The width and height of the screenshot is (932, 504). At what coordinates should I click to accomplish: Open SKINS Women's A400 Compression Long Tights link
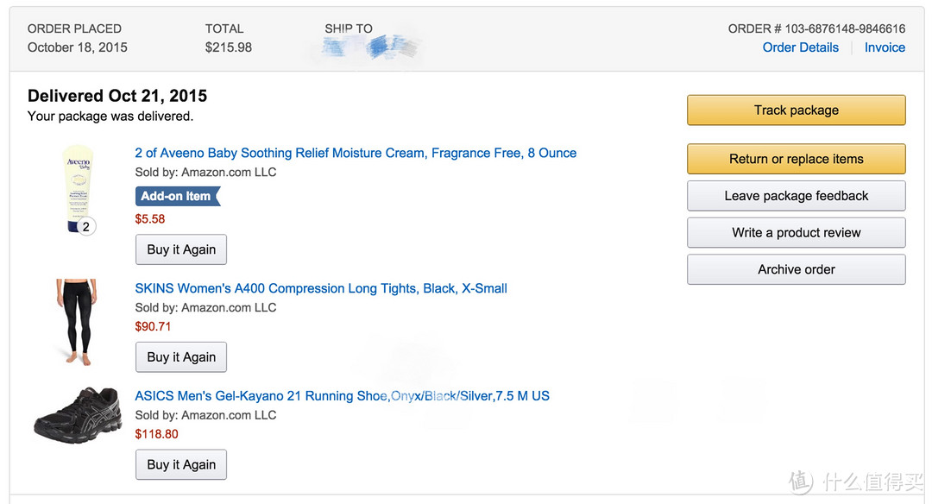pyautogui.click(x=321, y=288)
